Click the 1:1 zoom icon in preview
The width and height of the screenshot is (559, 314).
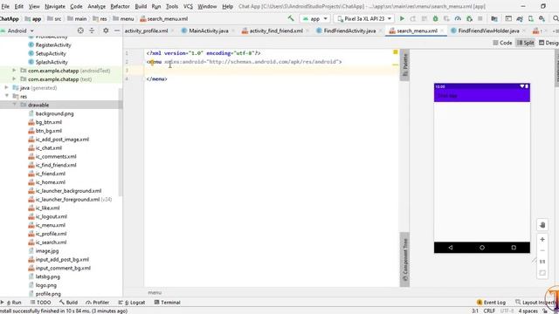(x=542, y=262)
